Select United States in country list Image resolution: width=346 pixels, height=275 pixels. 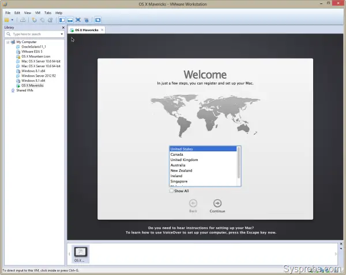pos(203,149)
